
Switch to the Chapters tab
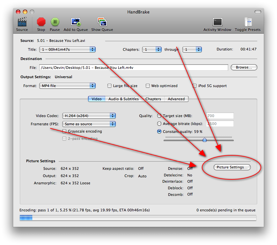coord(153,99)
